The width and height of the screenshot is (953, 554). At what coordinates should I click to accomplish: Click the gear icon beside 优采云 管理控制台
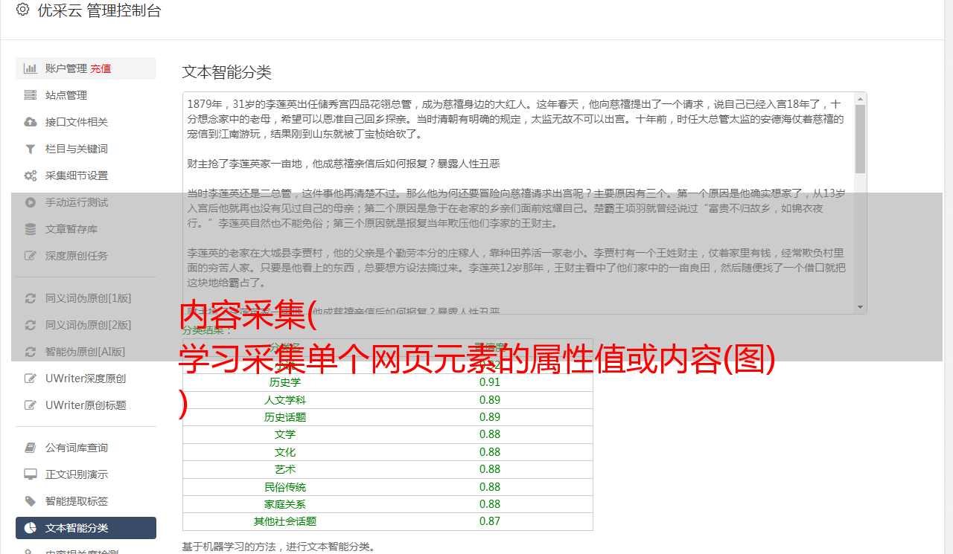click(x=22, y=10)
